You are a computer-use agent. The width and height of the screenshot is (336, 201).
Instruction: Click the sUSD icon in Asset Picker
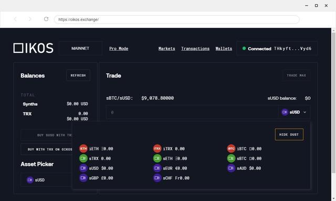(x=30, y=180)
